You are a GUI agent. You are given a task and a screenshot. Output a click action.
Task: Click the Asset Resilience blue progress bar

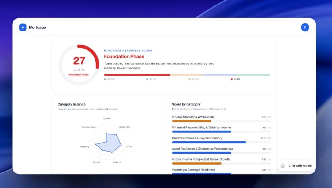pyautogui.click(x=202, y=153)
